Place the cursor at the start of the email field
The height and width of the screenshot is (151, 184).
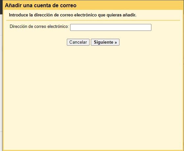[71, 28]
